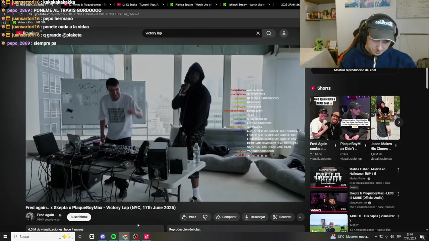Open more actions three-dot menu under video
429x241 pixels.
(301, 217)
